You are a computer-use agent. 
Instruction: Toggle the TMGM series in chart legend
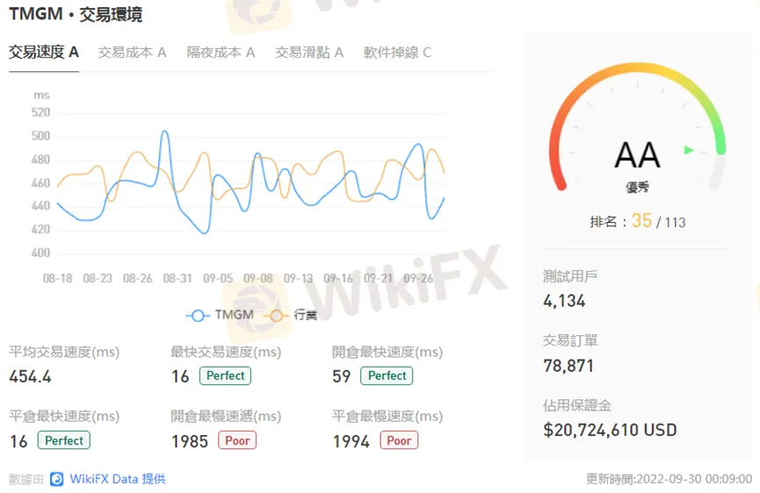(220, 316)
